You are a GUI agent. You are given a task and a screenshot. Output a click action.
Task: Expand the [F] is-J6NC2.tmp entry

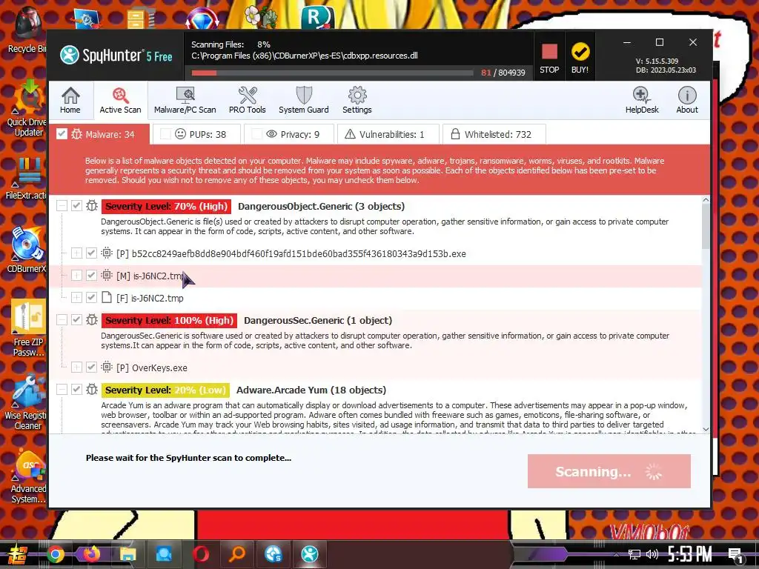(x=76, y=298)
